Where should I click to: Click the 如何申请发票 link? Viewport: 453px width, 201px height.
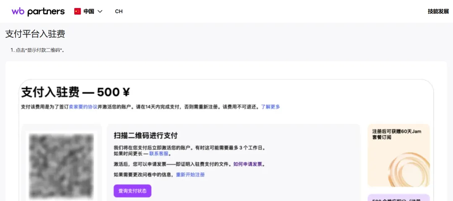(x=247, y=165)
